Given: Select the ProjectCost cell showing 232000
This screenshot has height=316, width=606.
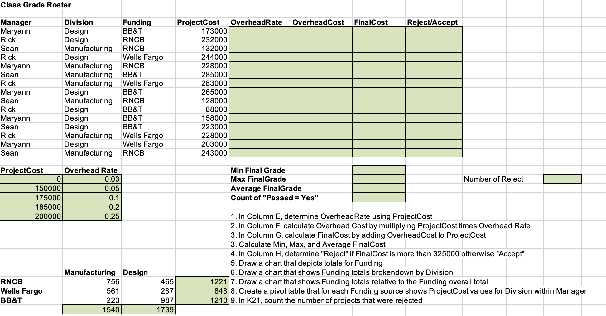Looking at the screenshot, I should point(202,40).
